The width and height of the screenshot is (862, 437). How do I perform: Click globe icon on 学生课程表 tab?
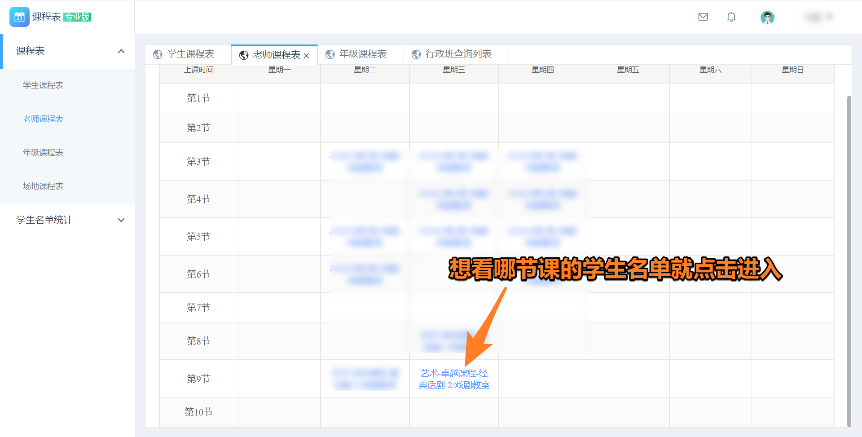pyautogui.click(x=158, y=54)
